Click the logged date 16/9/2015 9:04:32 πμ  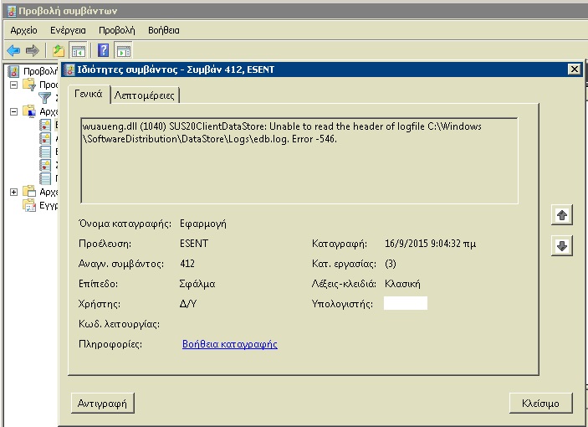point(430,244)
